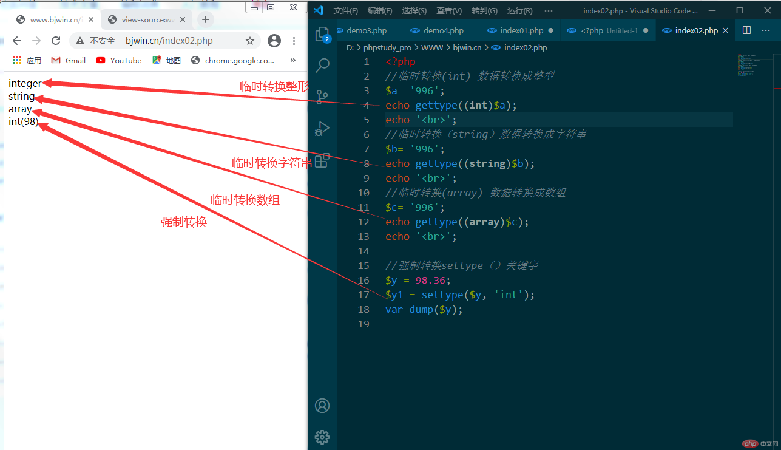Open the Manage gear in VS Code
This screenshot has width=781, height=450.
pos(322,437)
